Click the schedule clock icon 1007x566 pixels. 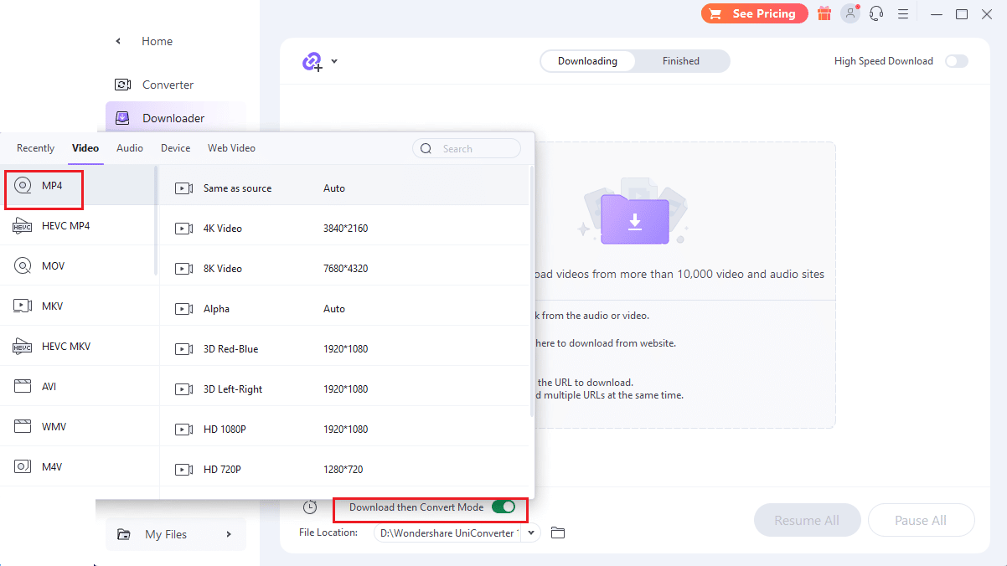pyautogui.click(x=310, y=507)
